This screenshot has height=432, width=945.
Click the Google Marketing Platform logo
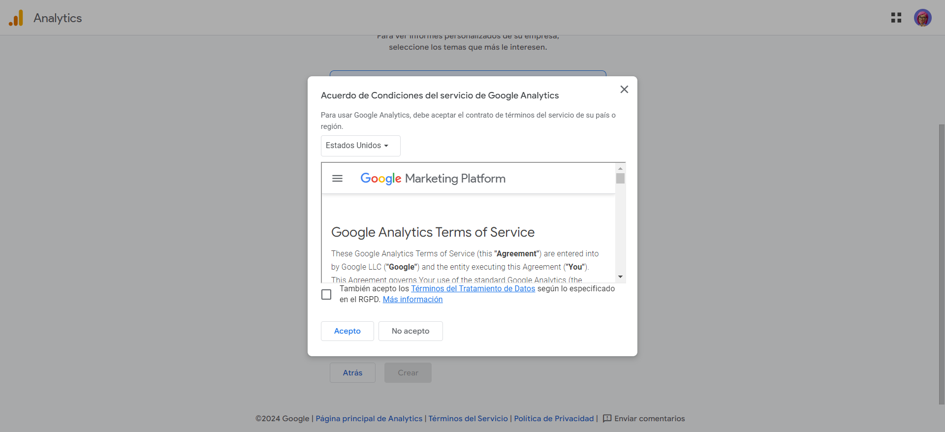click(x=433, y=178)
